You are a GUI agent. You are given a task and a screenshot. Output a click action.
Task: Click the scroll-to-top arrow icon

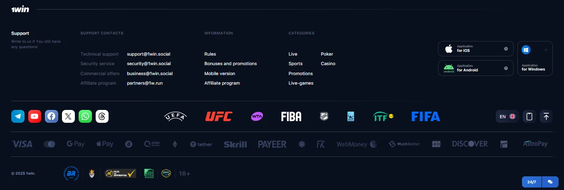546,117
